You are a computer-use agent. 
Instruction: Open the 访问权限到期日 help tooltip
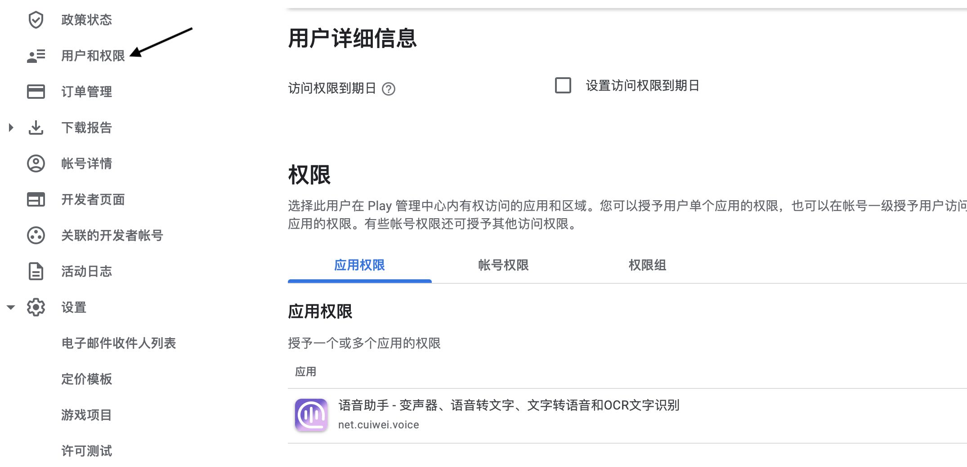click(x=389, y=89)
